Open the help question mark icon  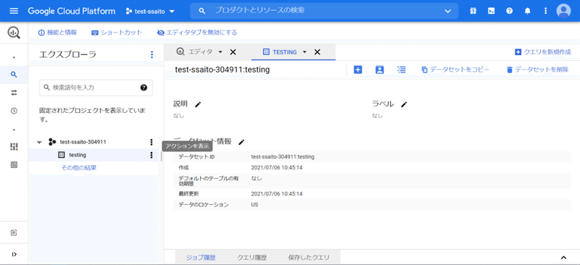click(x=510, y=11)
